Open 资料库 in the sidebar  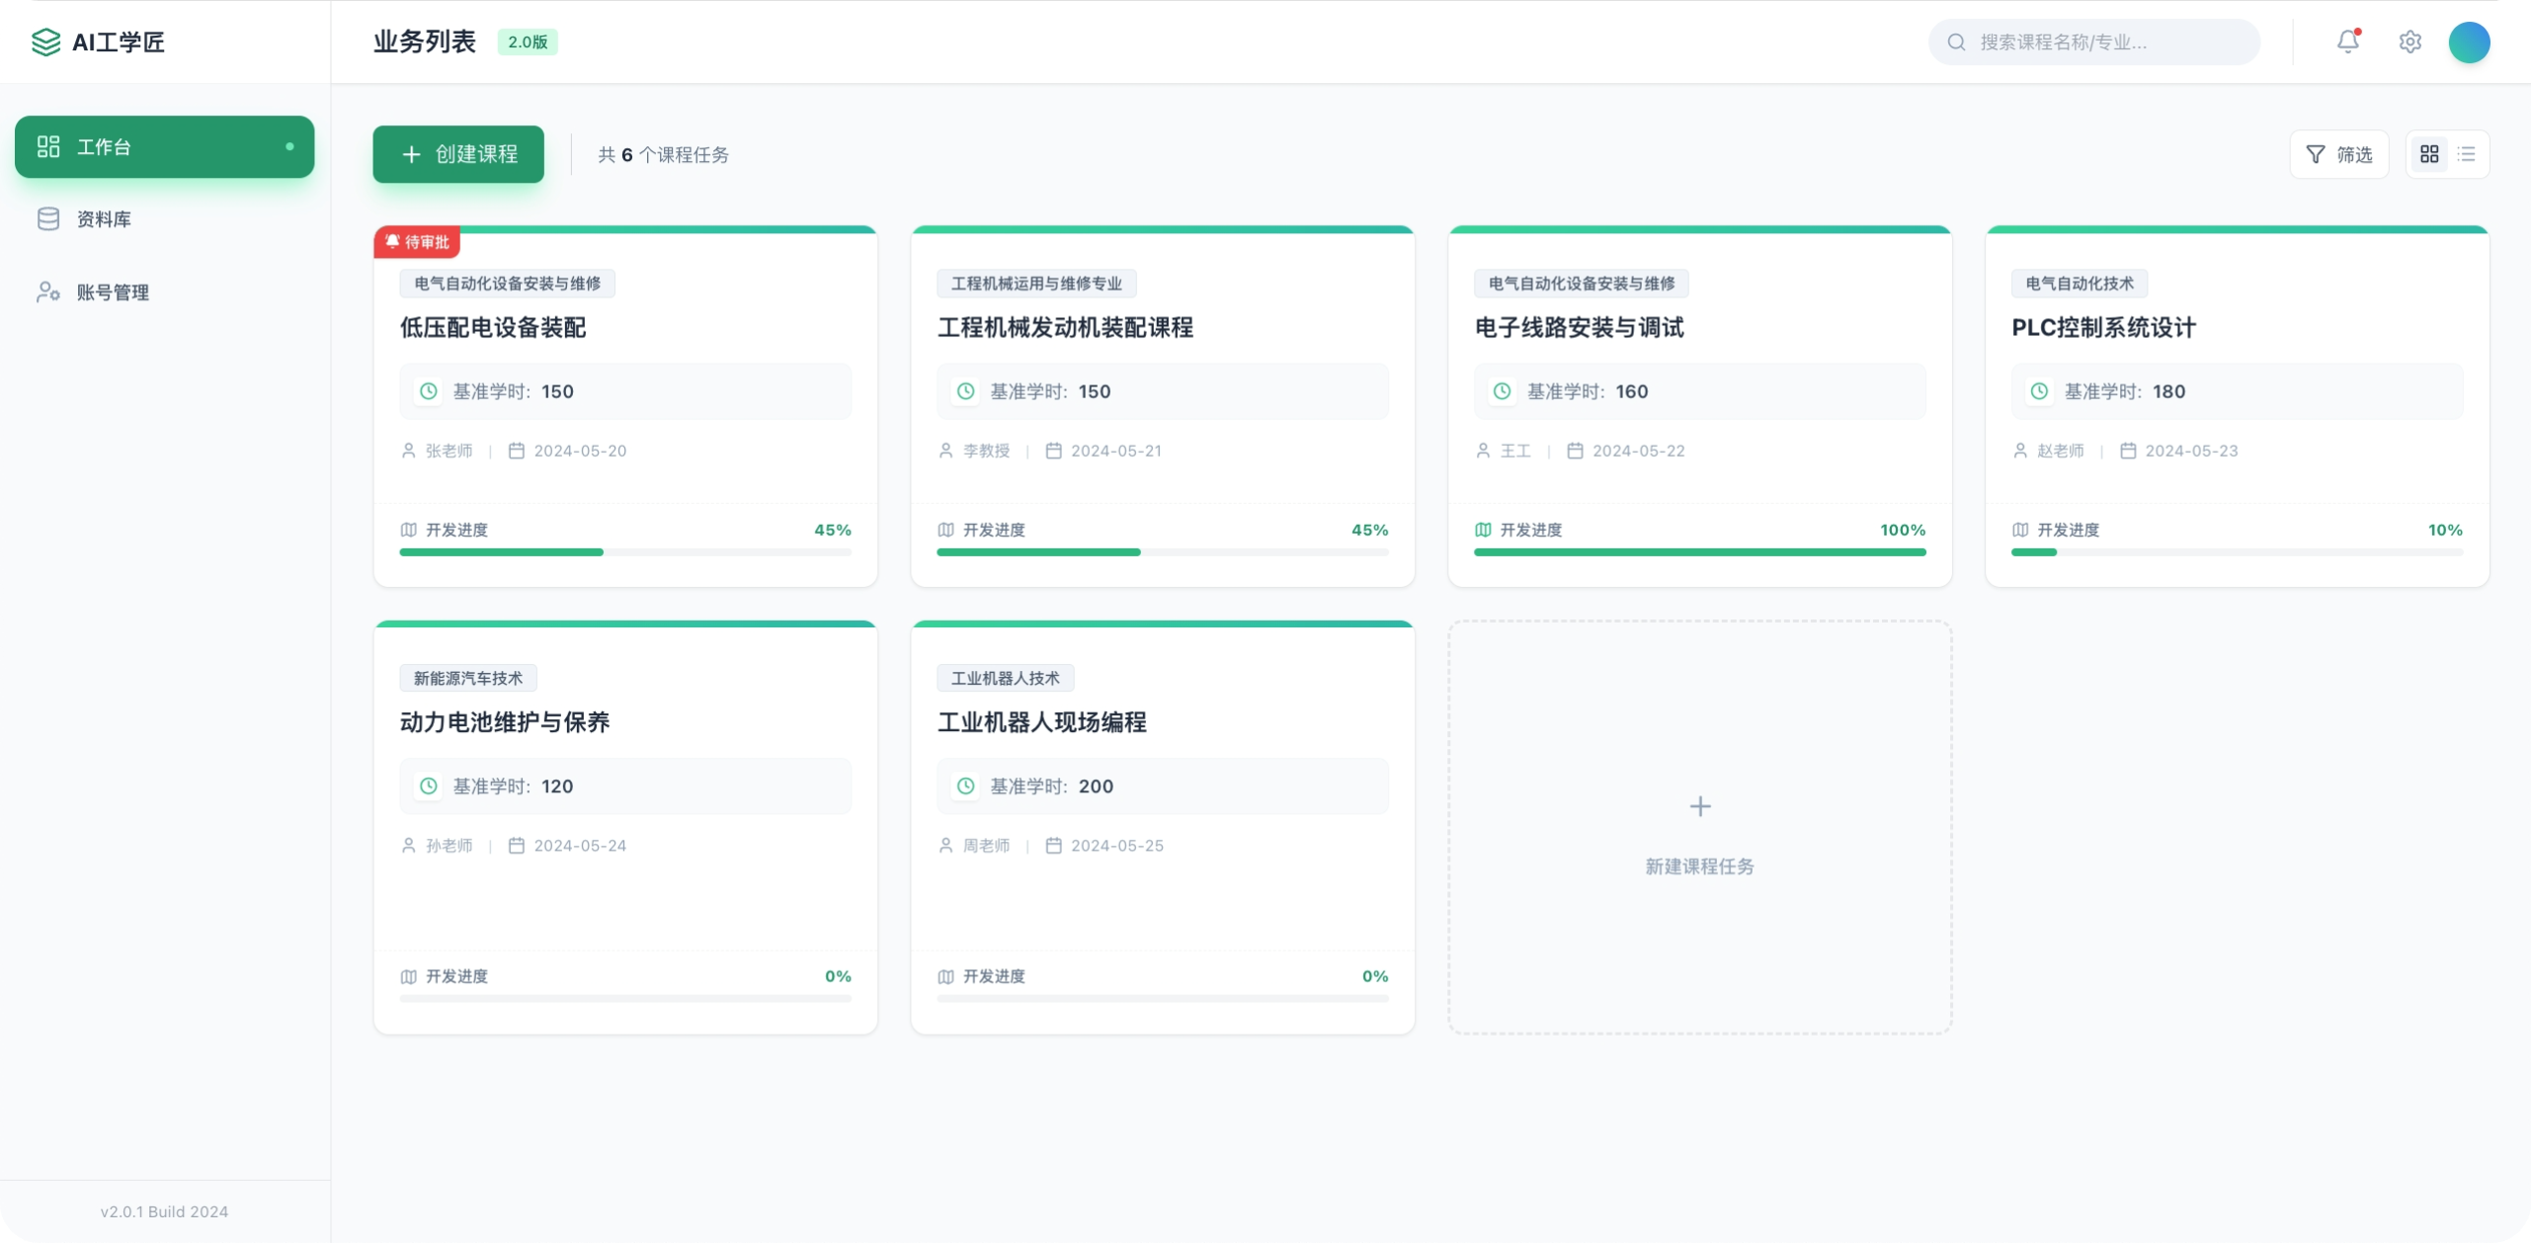click(103, 219)
